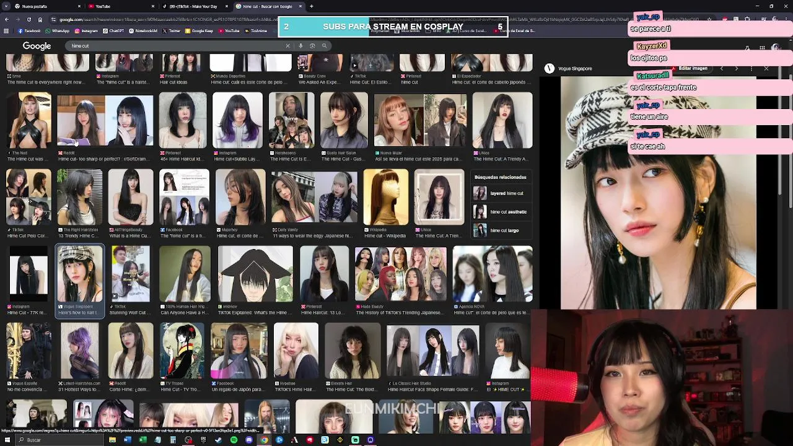Open Windows Start menu

point(7,440)
